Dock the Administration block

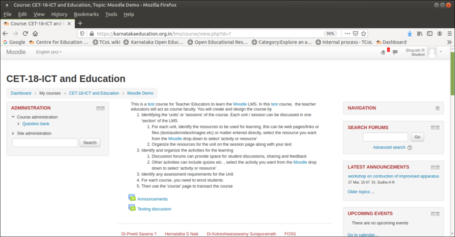point(103,108)
